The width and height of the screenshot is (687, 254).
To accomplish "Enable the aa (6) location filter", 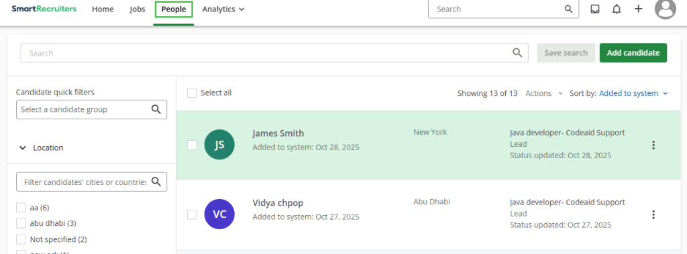I will pos(21,208).
